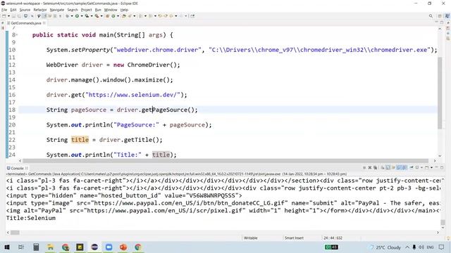Click the Smart Insert status field
The image size is (451, 253).
294,238
